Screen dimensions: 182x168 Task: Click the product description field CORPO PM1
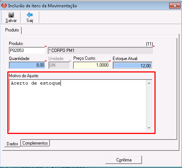pos(101,51)
